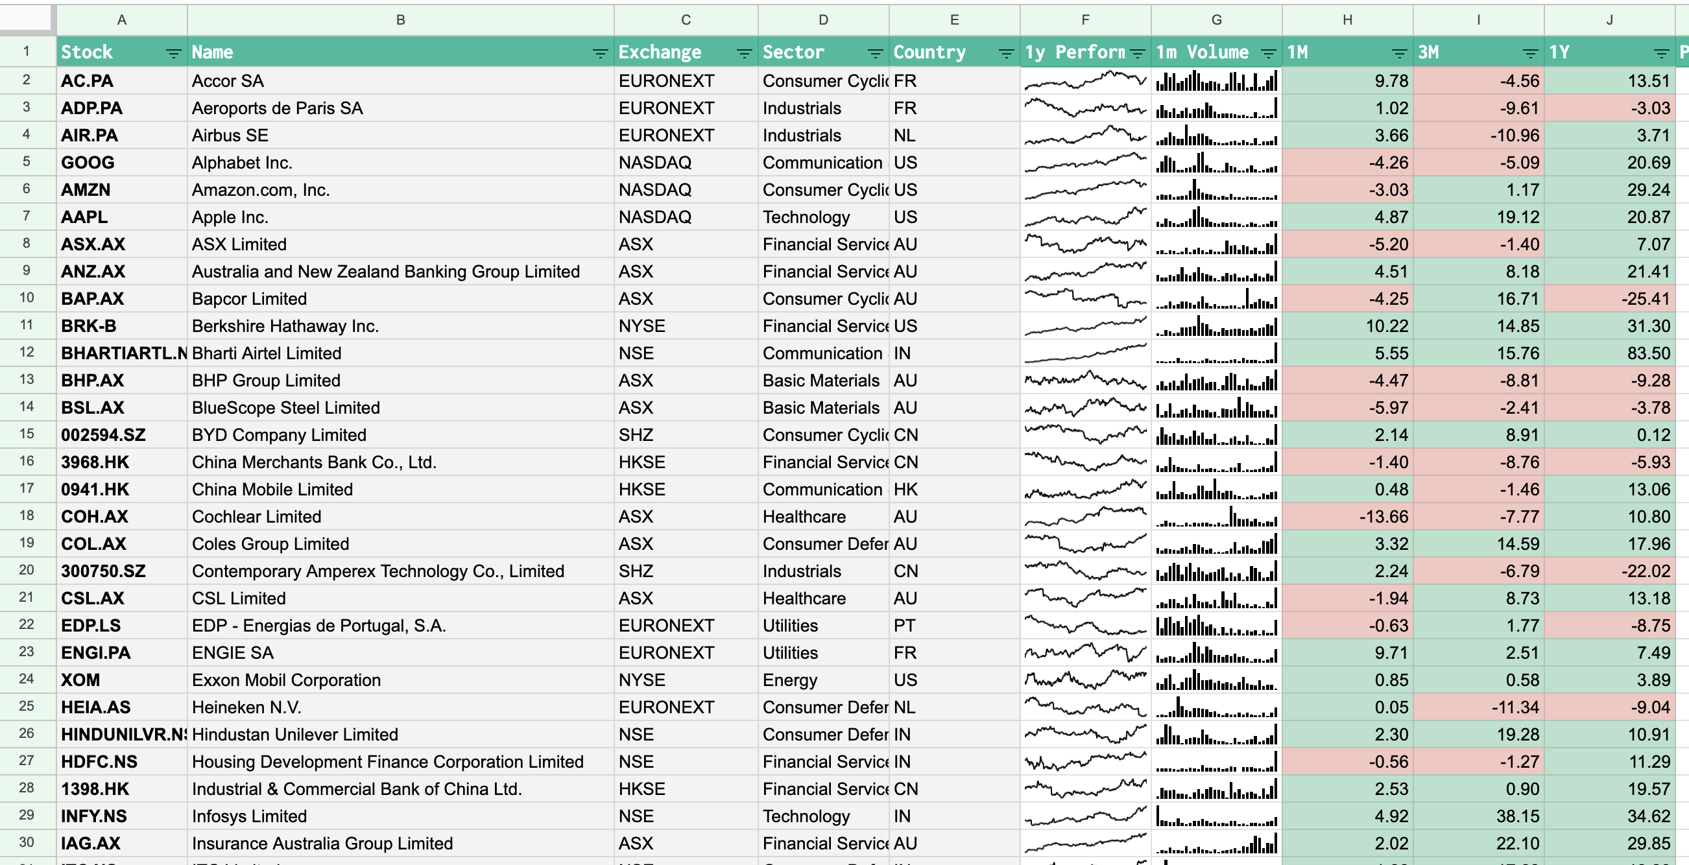The height and width of the screenshot is (865, 1689).
Task: Open the 3M column filter icon
Action: pos(1530,53)
